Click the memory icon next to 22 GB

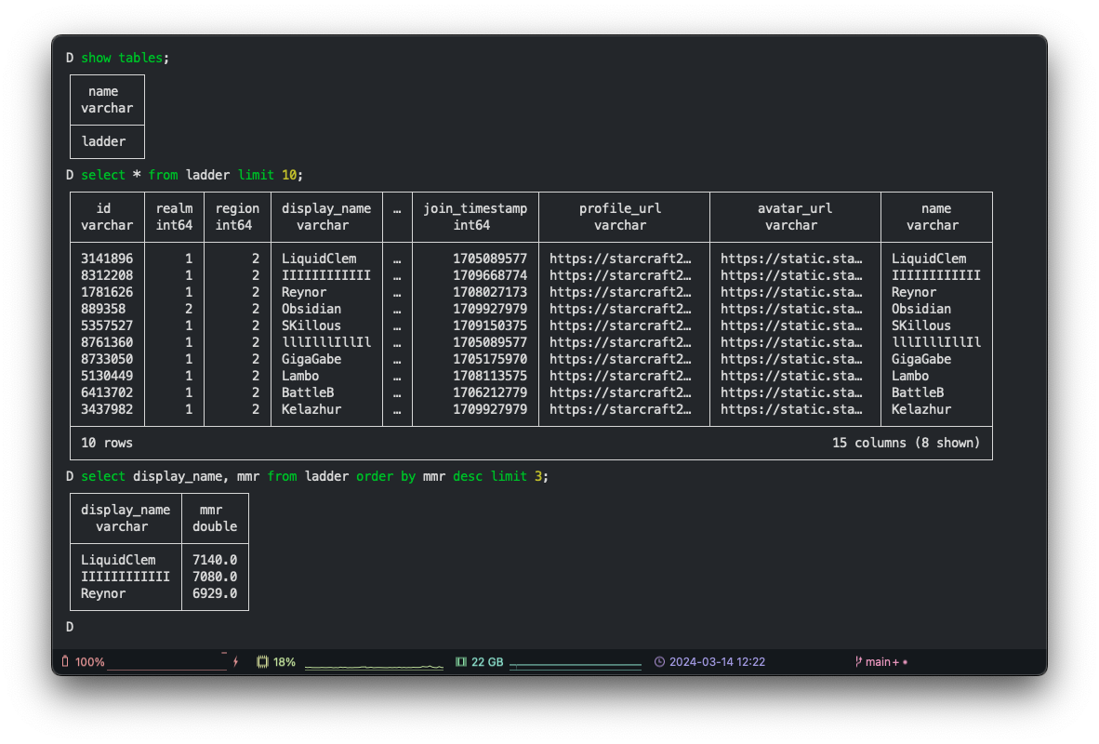(x=459, y=662)
